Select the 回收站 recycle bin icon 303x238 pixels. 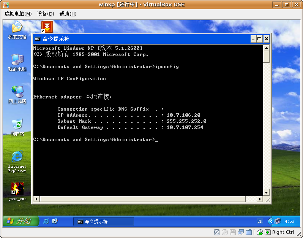coord(17,127)
